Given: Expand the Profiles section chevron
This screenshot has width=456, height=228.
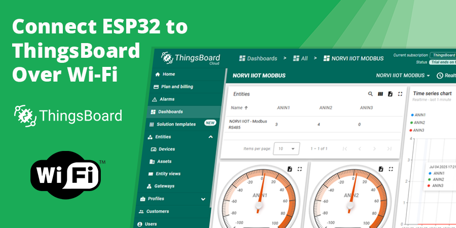Looking at the screenshot, I should 203,199.
